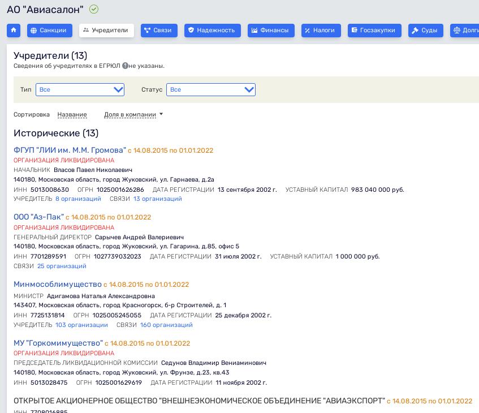
Task: Open "13 организаций" connections link
Action: pyautogui.click(x=158, y=199)
